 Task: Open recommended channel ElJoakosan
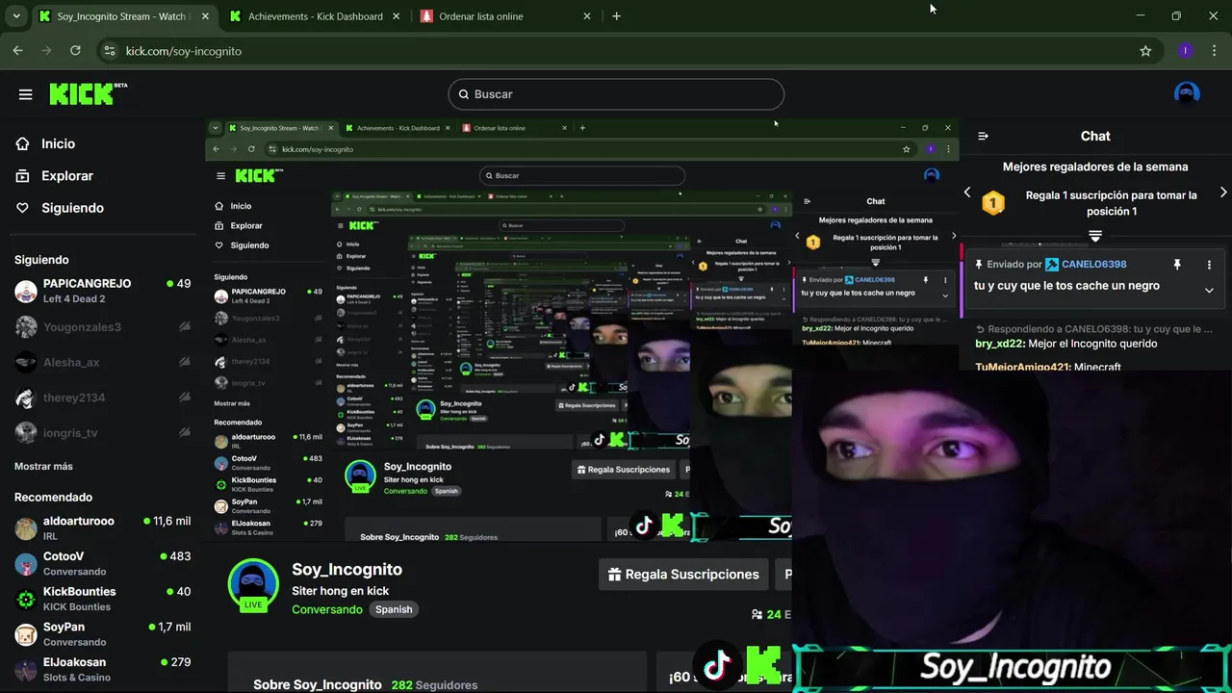tap(102, 669)
